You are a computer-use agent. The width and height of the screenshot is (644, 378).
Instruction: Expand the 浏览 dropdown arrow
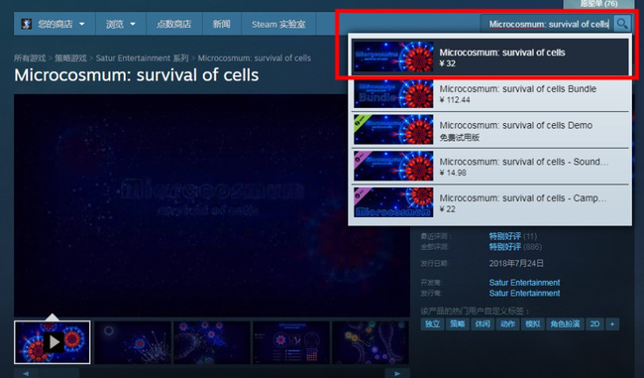pos(133,24)
